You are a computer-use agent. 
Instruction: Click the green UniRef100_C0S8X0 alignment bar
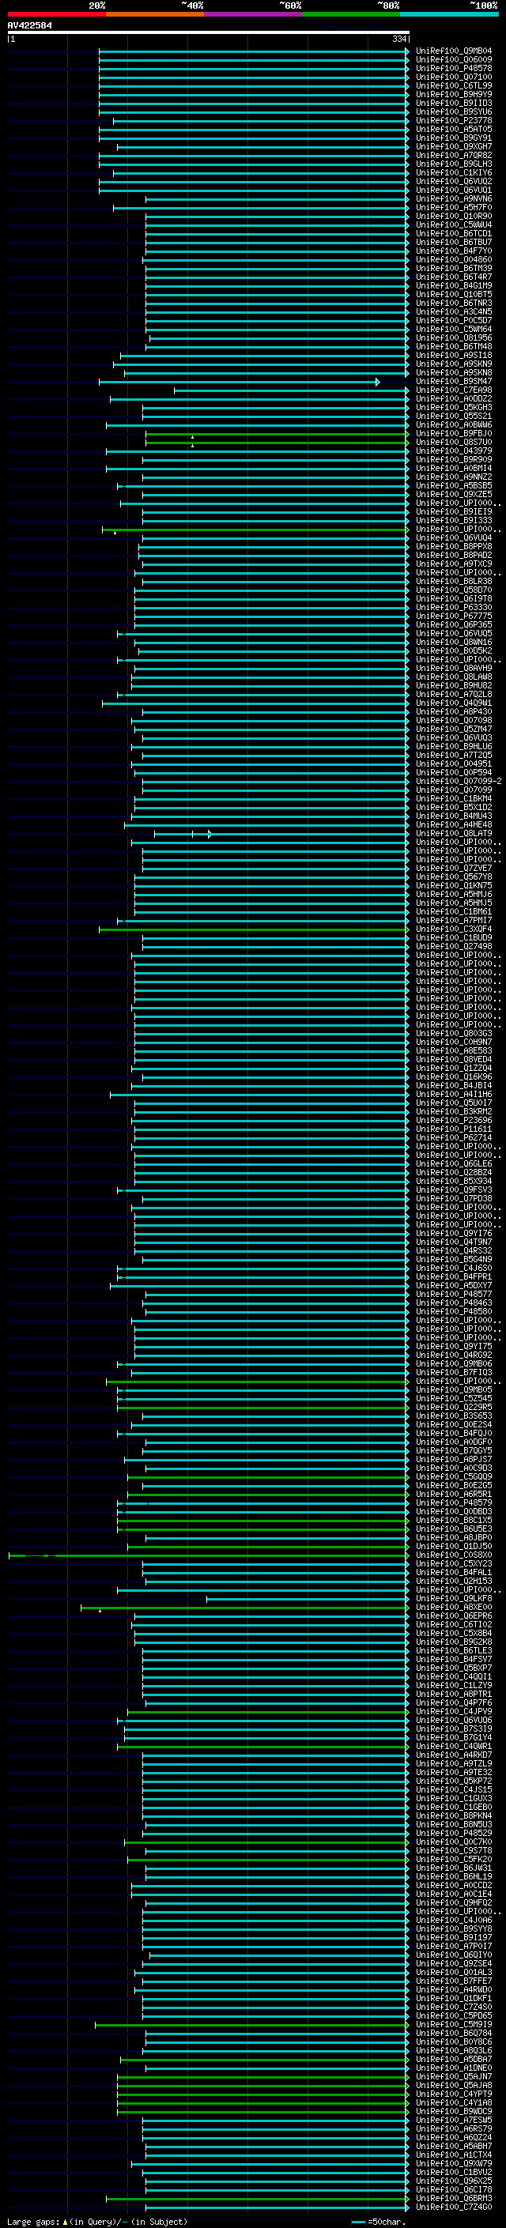[209, 1555]
